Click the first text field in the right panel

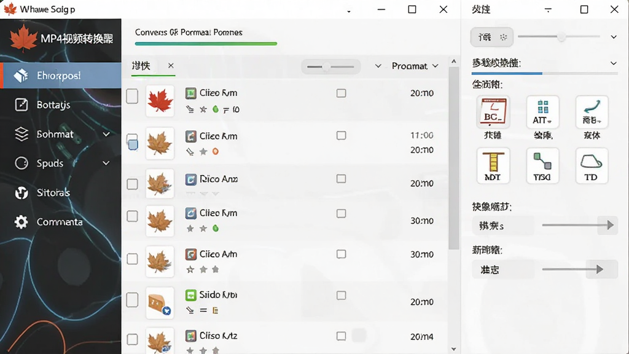(503, 226)
